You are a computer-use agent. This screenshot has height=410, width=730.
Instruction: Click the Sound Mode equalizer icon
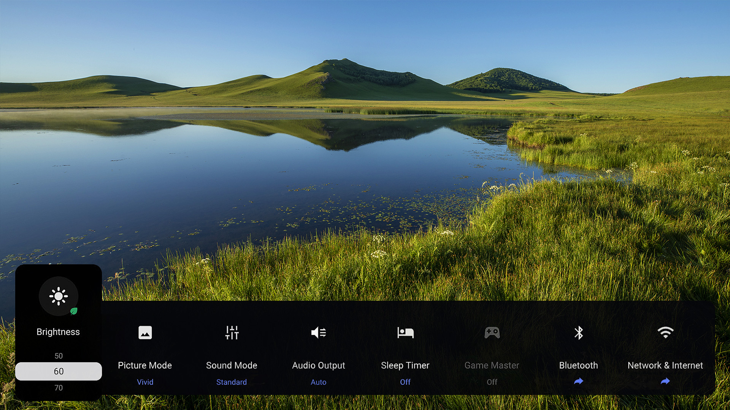pyautogui.click(x=232, y=332)
